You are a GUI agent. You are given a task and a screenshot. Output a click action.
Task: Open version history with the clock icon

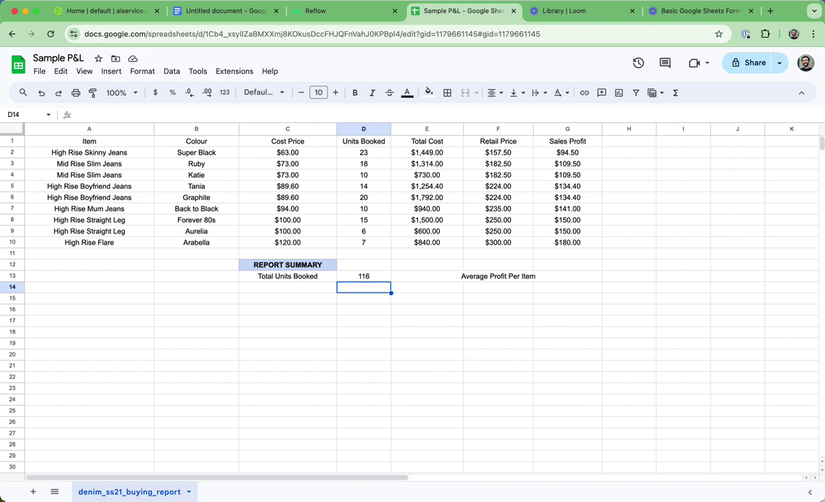(638, 63)
